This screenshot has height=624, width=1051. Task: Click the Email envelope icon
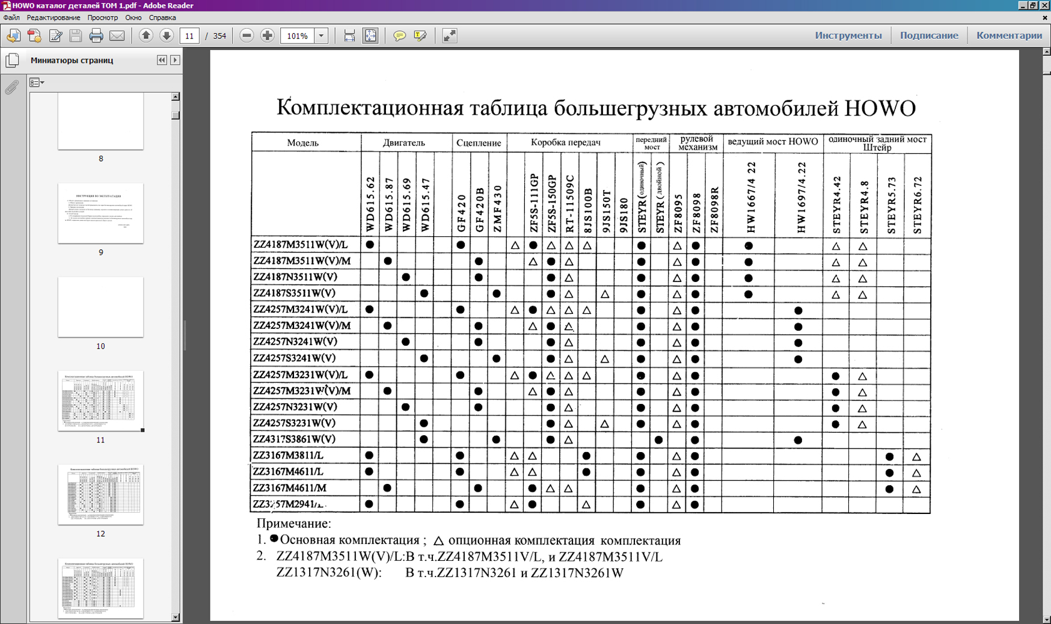click(117, 36)
